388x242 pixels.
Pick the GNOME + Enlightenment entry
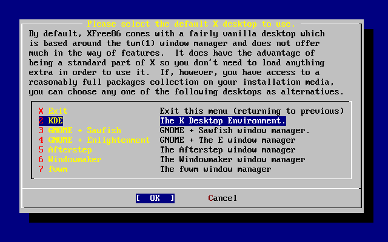pos(99,140)
